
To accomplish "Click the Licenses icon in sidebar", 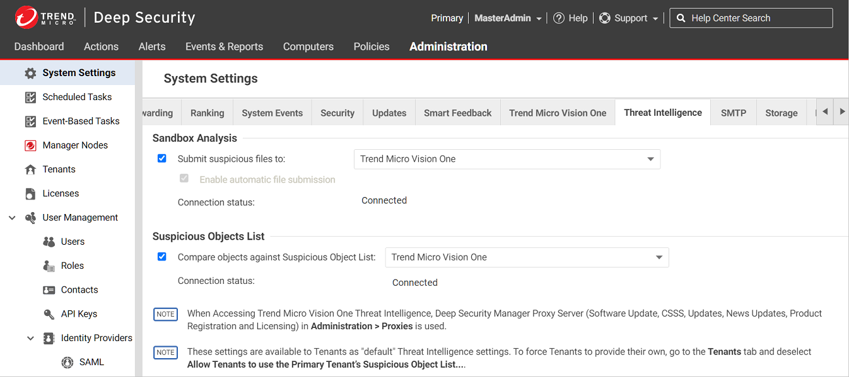I will click(30, 194).
